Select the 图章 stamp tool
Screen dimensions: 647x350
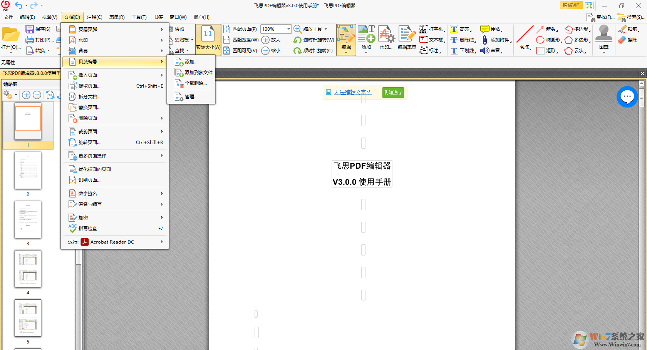tap(603, 38)
